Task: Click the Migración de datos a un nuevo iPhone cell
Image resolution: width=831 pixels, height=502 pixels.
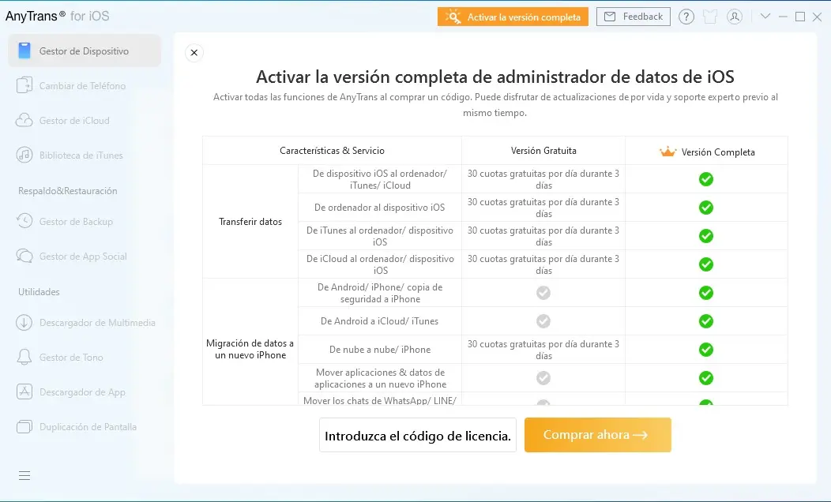Action: click(x=250, y=349)
